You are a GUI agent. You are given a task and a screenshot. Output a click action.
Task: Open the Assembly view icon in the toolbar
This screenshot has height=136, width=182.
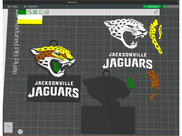pos(156,12)
